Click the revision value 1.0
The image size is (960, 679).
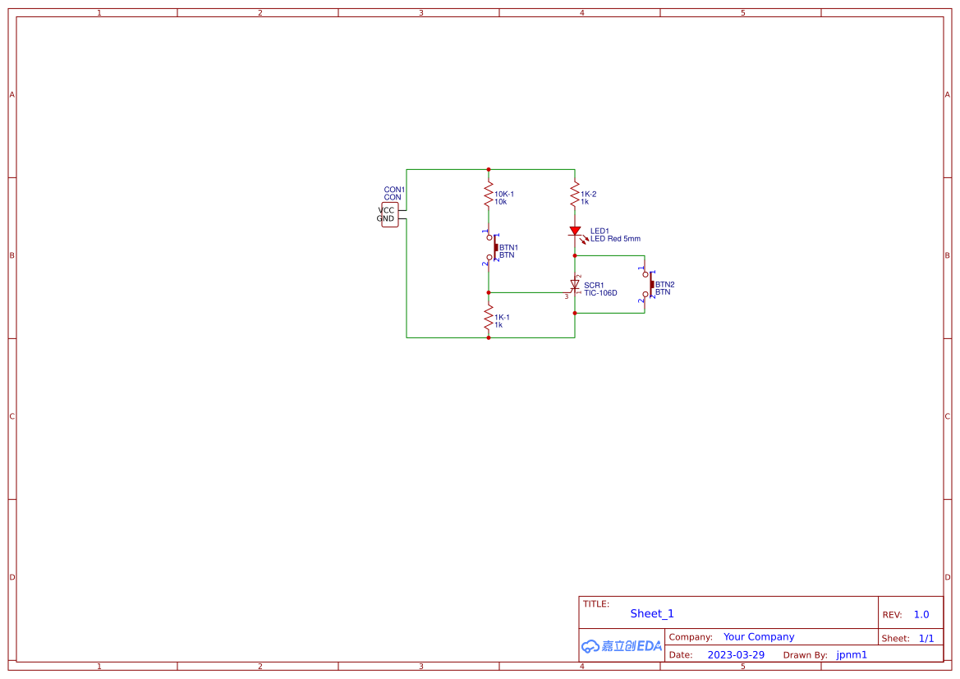tap(920, 614)
